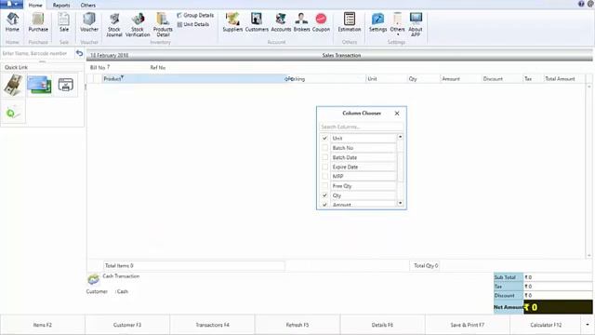Viewport: 595px width, 335px height.
Task: Click the date 13 February 2018
Action: pyautogui.click(x=110, y=55)
